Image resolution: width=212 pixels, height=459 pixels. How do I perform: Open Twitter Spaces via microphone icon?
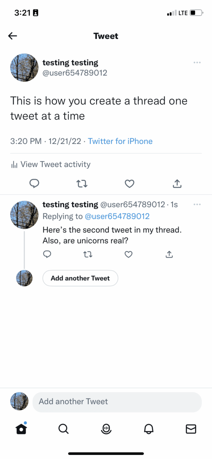(x=106, y=429)
